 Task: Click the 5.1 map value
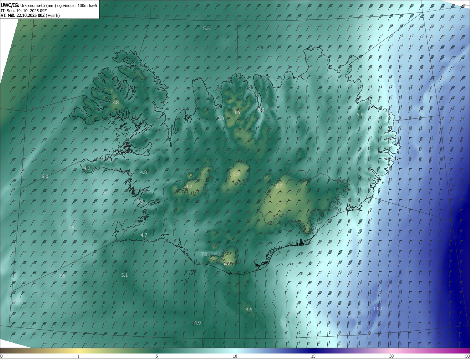(x=124, y=275)
